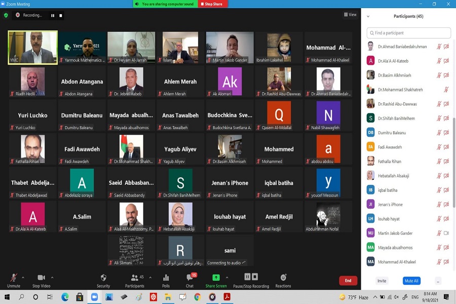Click the Mute All button

point(411,281)
